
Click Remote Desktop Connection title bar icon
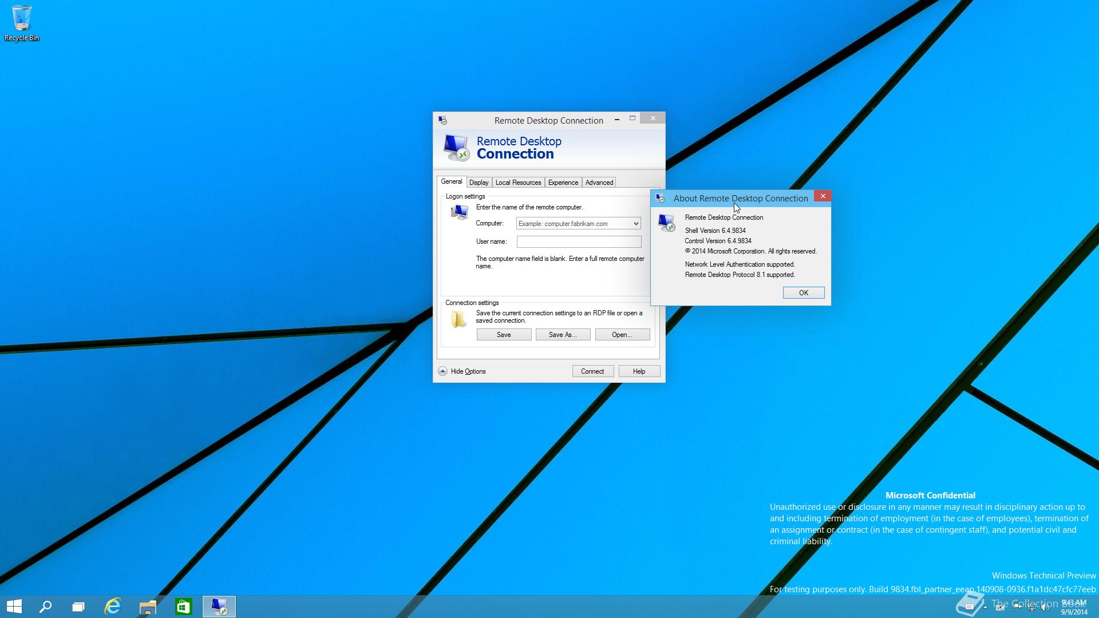point(442,120)
